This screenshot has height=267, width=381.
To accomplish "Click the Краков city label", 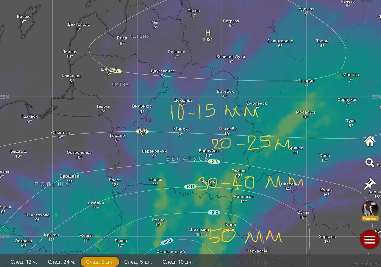I will 51,235.
